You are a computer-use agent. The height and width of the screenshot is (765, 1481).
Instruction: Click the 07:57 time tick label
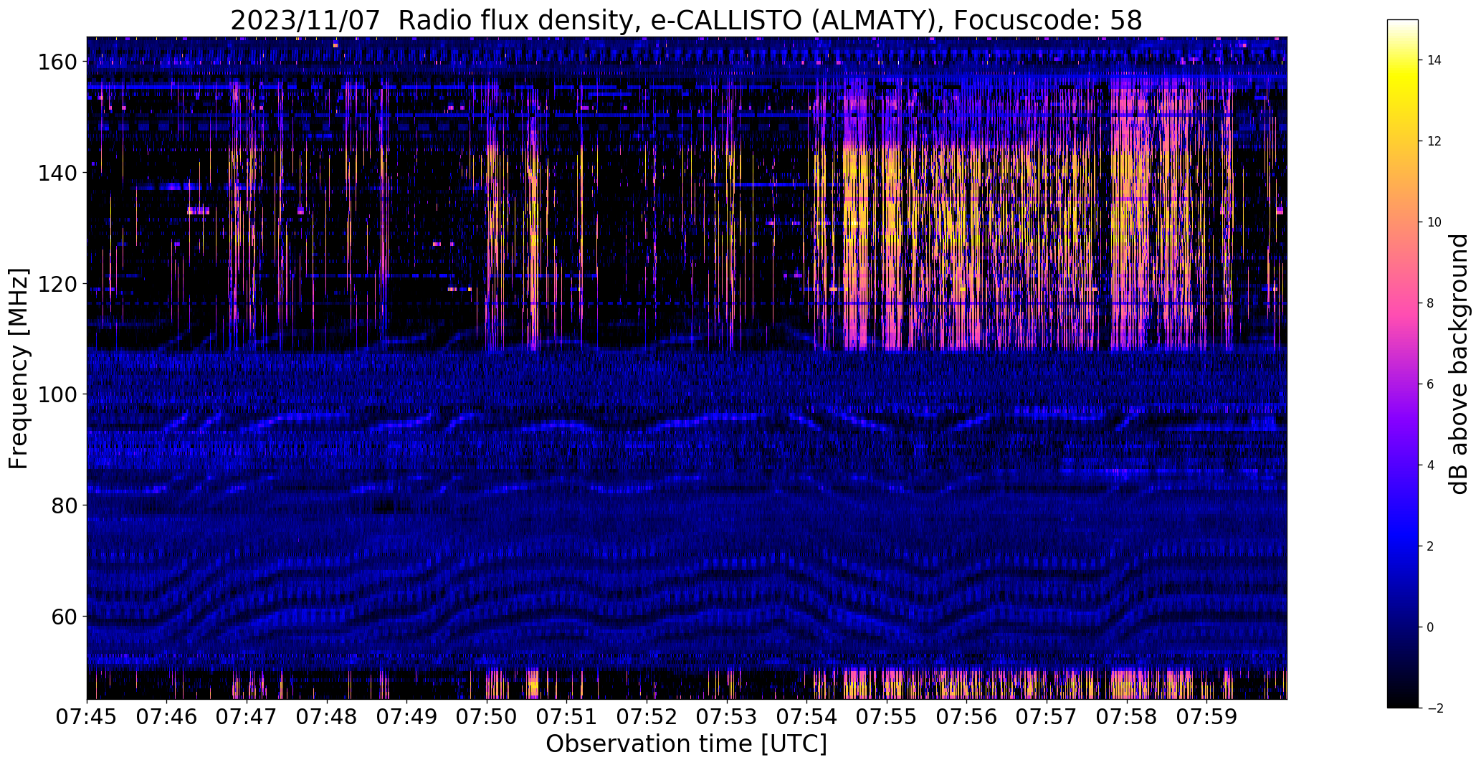(1047, 717)
